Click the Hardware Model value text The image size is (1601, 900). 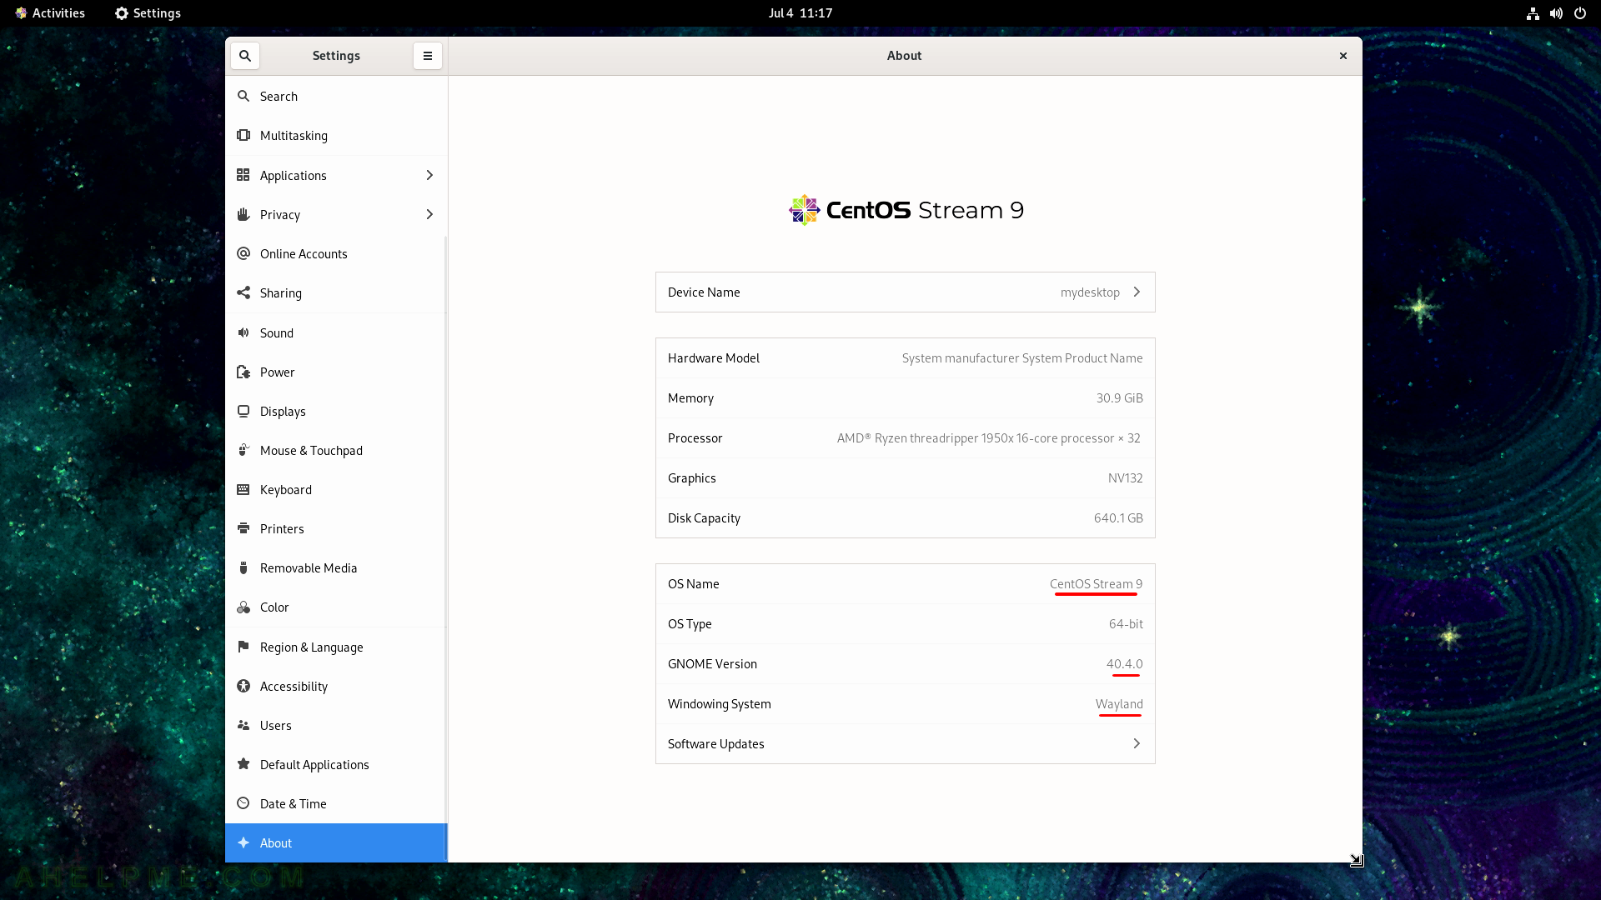click(x=1022, y=358)
